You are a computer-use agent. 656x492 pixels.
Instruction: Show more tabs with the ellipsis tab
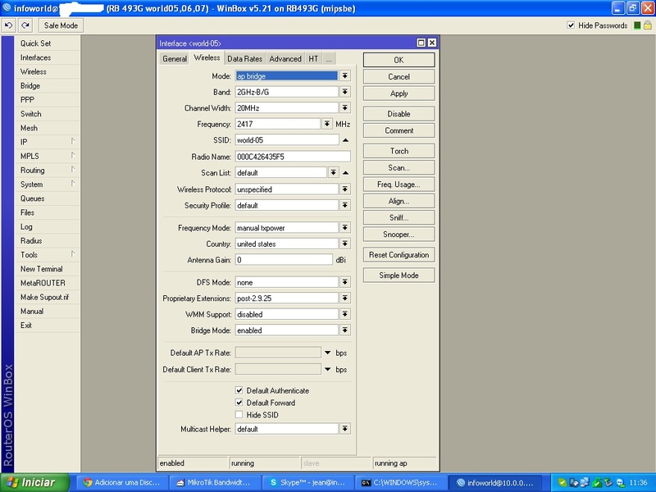pos(329,58)
